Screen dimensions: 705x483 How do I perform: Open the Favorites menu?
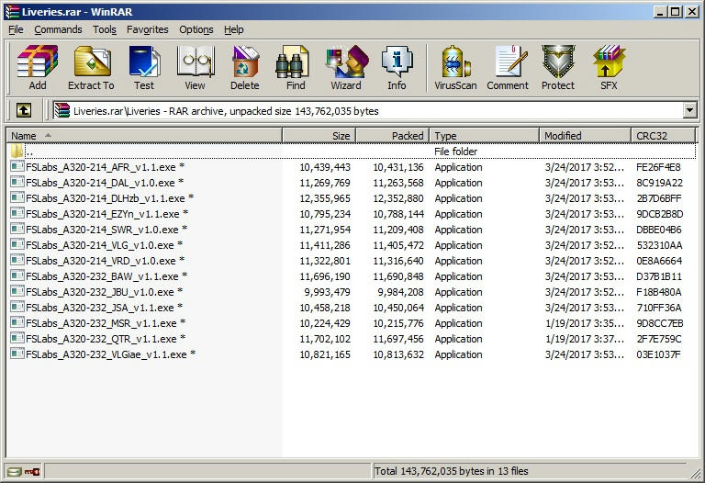coord(148,29)
